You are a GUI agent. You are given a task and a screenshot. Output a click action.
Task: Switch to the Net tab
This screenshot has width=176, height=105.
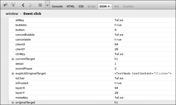116,6
